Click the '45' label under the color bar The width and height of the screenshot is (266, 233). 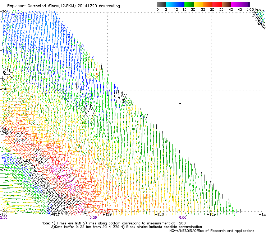(x=240, y=9)
